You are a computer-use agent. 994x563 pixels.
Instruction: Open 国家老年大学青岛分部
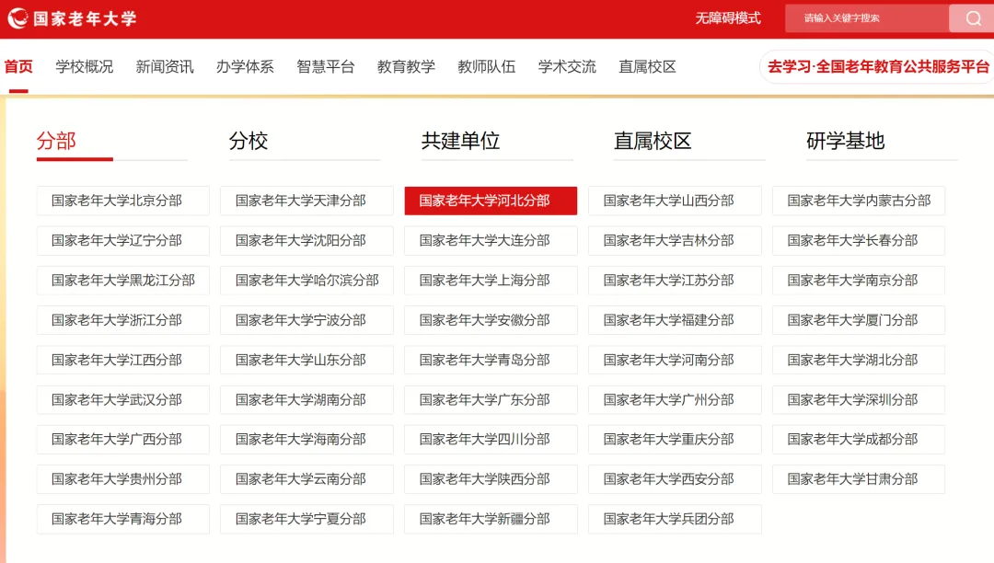pos(491,361)
